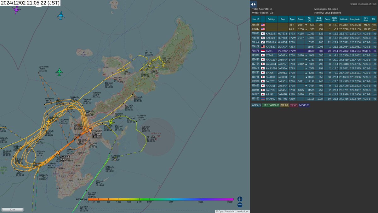This screenshot has width=378, height=213.
Task: Sort the table by the Reg. column
Action: 283,19
